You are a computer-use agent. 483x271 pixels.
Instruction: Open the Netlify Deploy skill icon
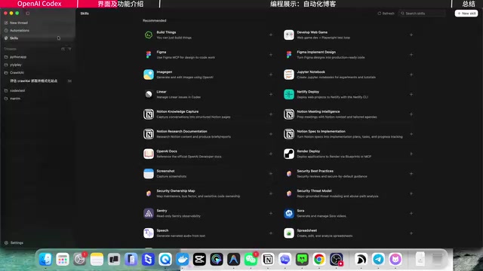289,94
